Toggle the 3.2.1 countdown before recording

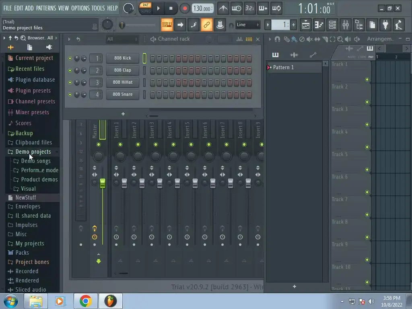click(x=249, y=8)
